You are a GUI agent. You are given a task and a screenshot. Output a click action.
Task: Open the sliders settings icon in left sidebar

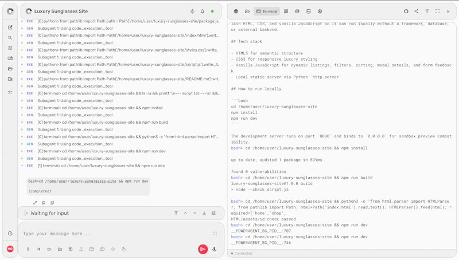(10, 48)
